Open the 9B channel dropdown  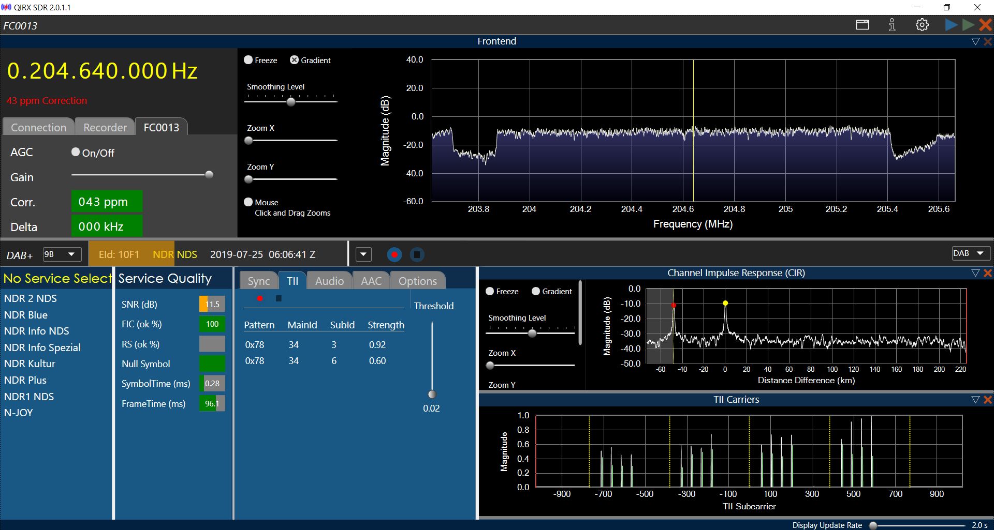(x=62, y=254)
